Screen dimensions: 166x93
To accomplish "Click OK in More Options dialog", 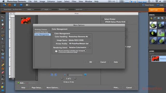I will coord(91,62).
